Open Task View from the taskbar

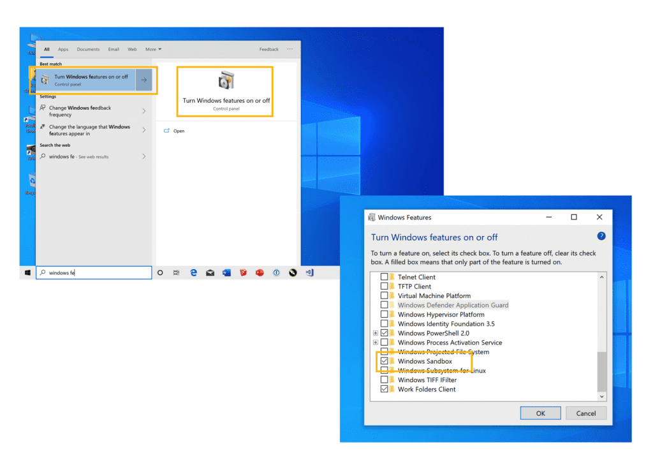tap(177, 272)
